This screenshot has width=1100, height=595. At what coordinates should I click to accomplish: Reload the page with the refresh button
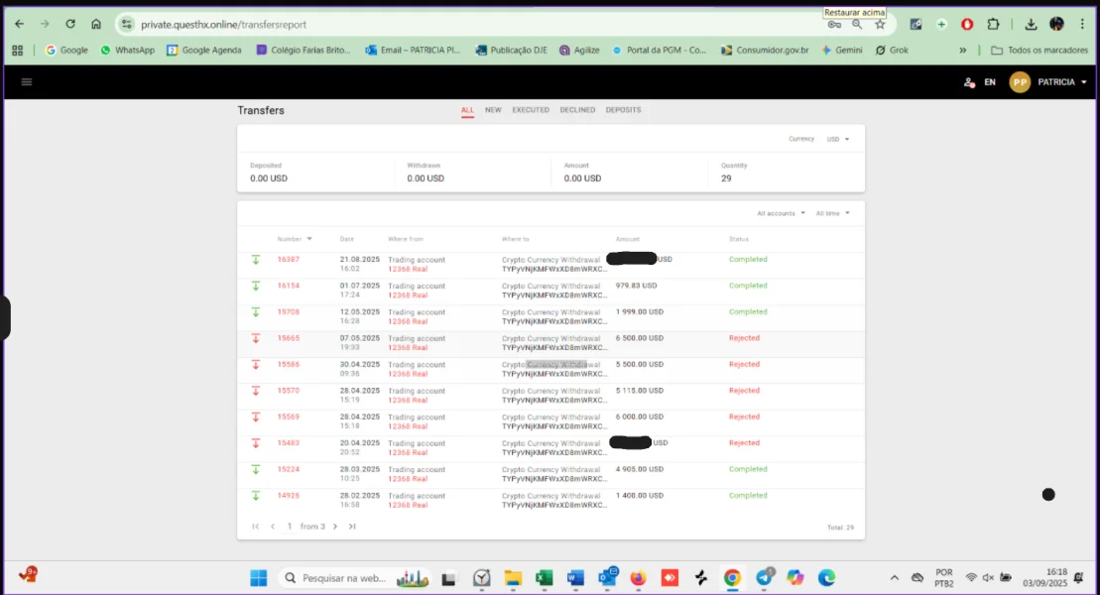point(70,24)
